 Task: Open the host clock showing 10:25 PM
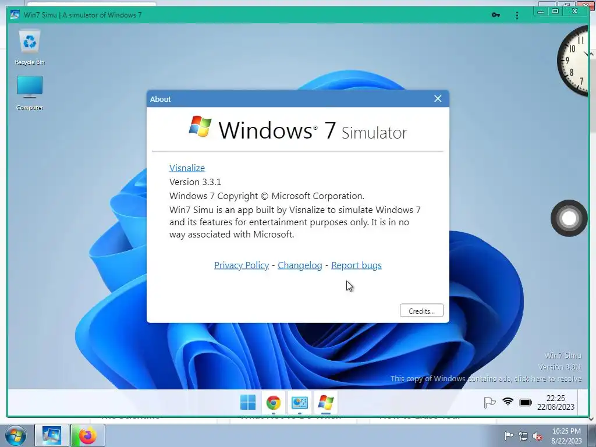click(566, 435)
